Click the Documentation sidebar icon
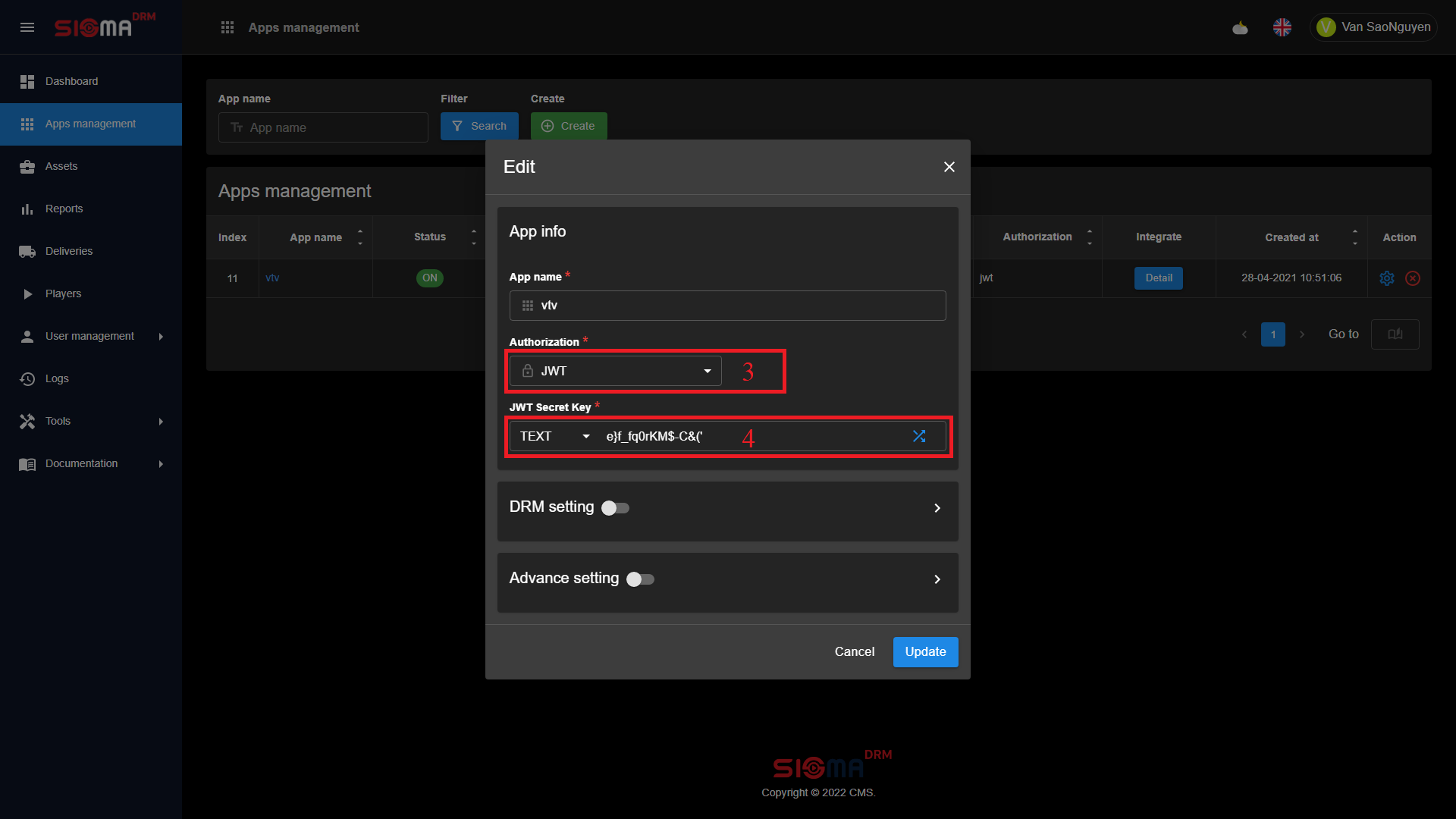Viewport: 1456px width, 819px height. point(27,463)
